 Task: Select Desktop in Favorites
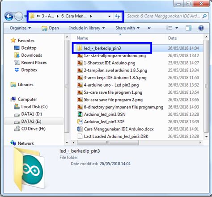tap(29, 48)
